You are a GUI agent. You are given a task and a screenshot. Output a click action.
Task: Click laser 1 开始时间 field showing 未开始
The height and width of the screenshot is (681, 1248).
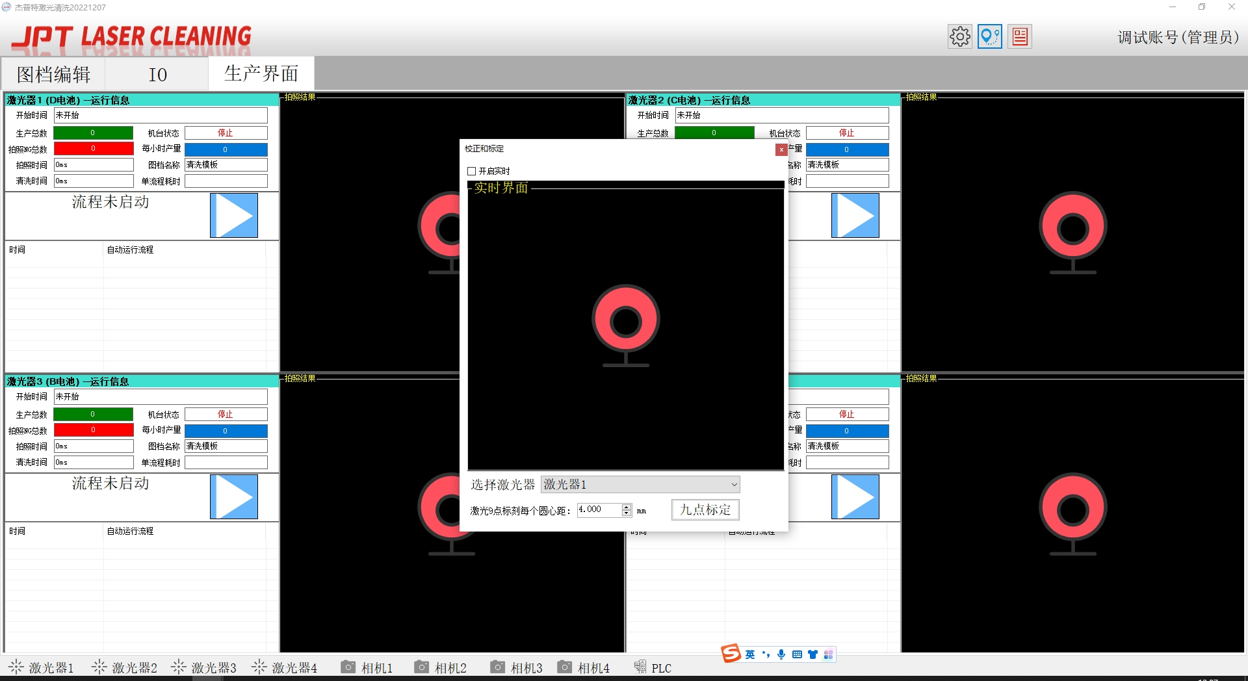point(161,115)
